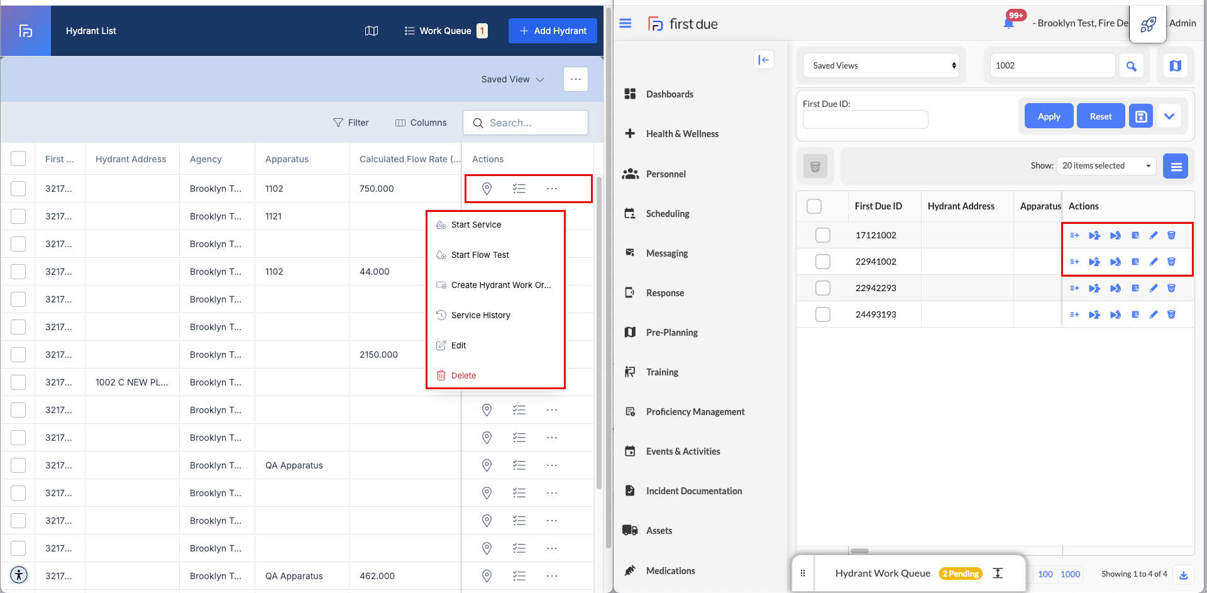Open the Saved Views dropdown
Viewport: 1207px width, 593px height.
881,65
